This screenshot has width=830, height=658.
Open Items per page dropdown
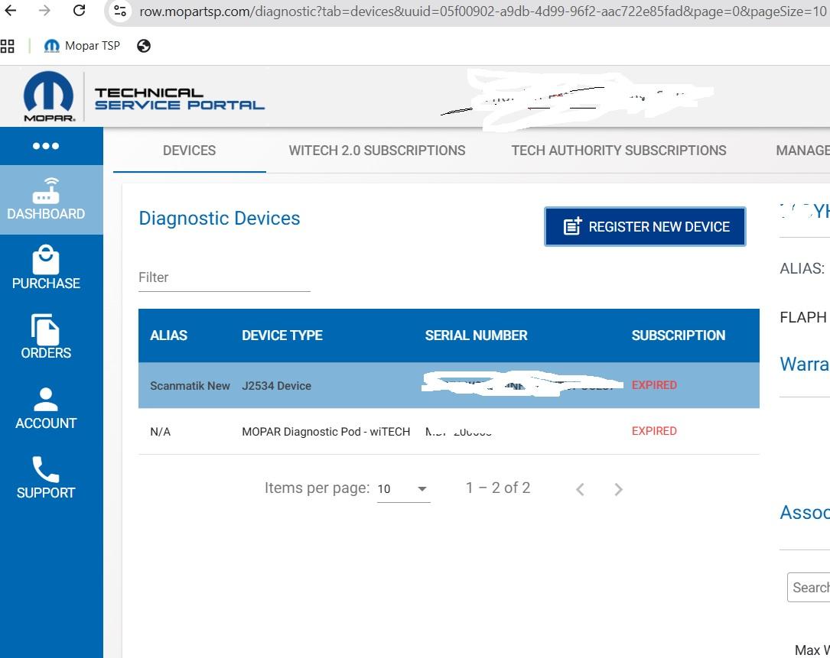403,489
